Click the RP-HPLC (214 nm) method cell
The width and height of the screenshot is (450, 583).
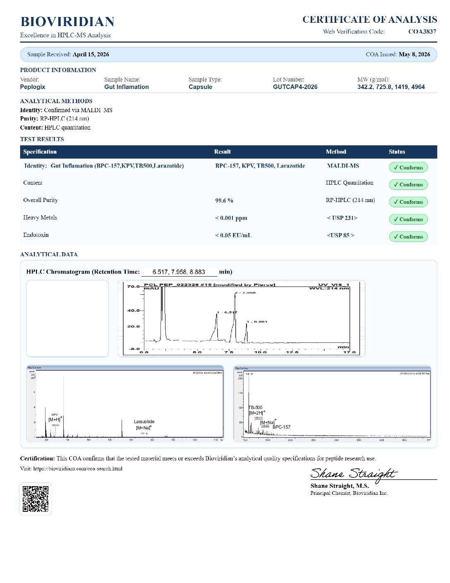tap(350, 200)
